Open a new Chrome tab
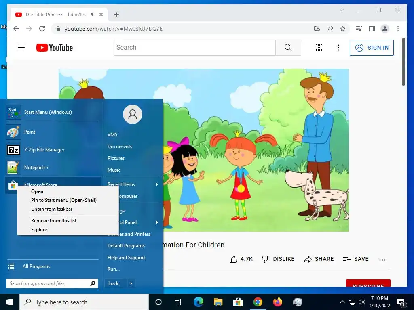This screenshot has width=414, height=310. click(x=116, y=15)
